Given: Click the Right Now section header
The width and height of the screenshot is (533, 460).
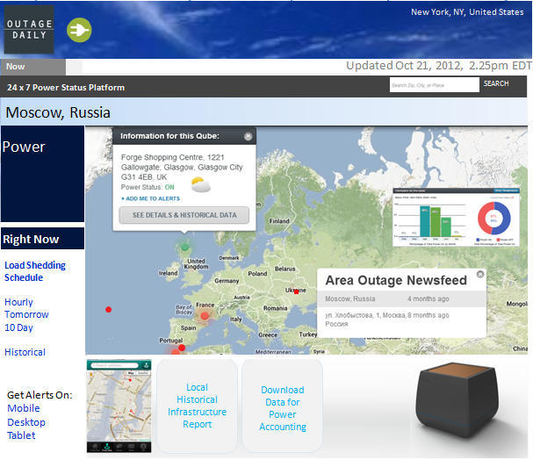Looking at the screenshot, I should pyautogui.click(x=42, y=239).
